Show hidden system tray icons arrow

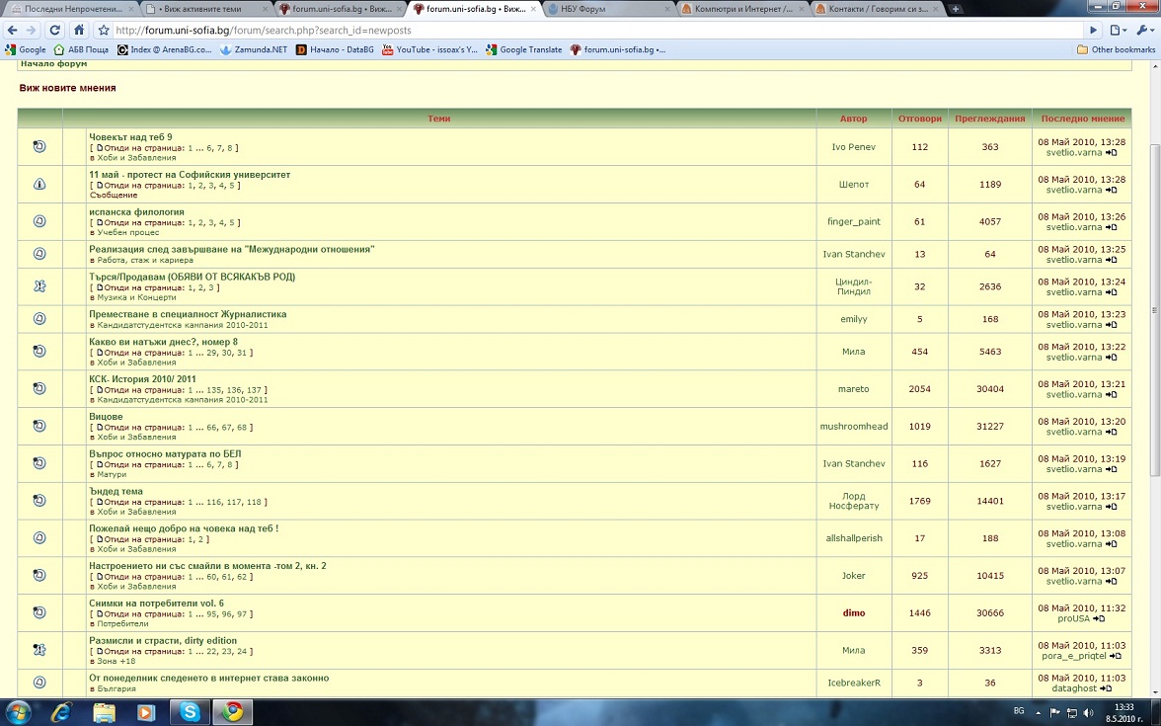pos(1038,711)
